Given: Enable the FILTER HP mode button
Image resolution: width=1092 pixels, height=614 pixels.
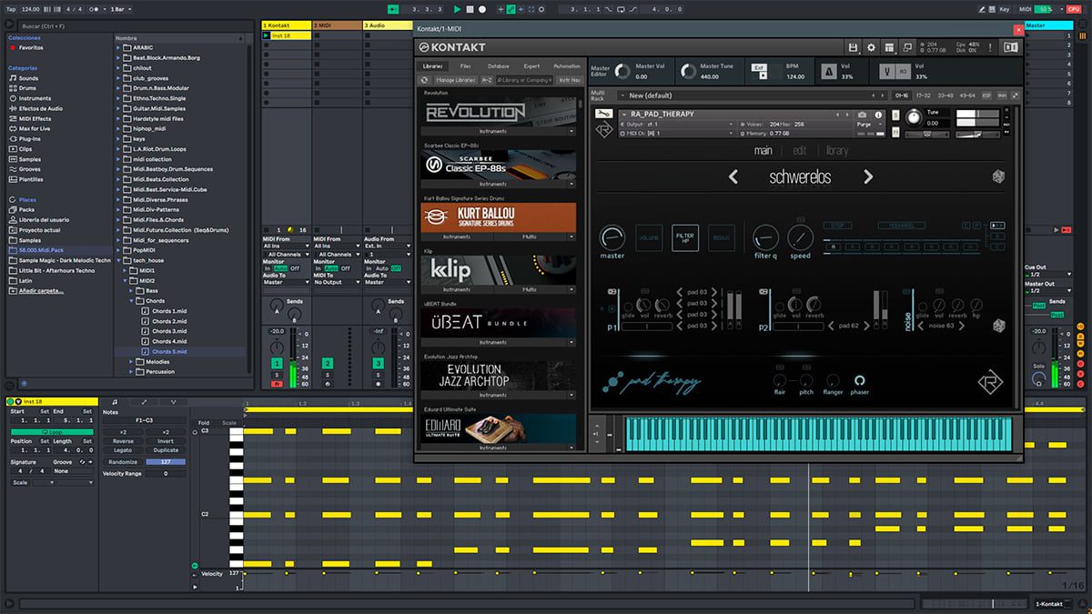Looking at the screenshot, I should click(685, 238).
